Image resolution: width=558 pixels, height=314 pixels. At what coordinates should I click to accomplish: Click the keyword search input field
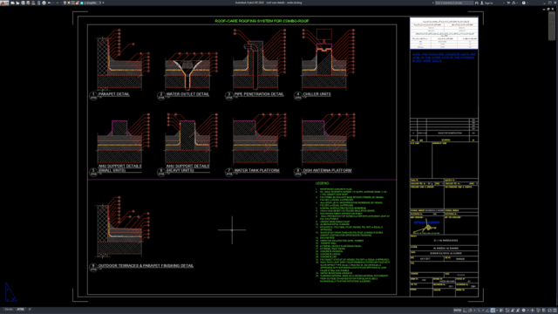click(x=454, y=3)
